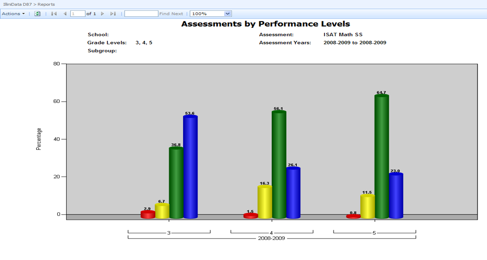
Task: Go to the first page of report
Action: [x=54, y=14]
